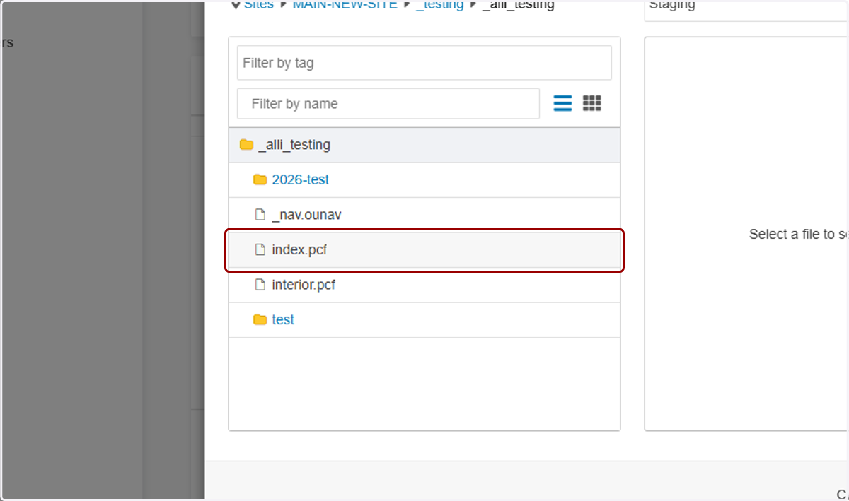Click the interior.pcf file icon

click(260, 285)
